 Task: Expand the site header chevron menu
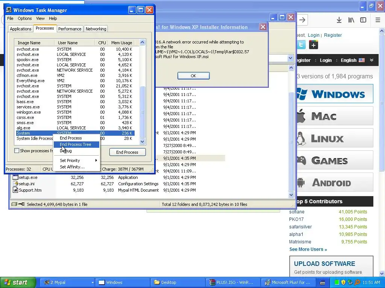[x=371, y=60]
